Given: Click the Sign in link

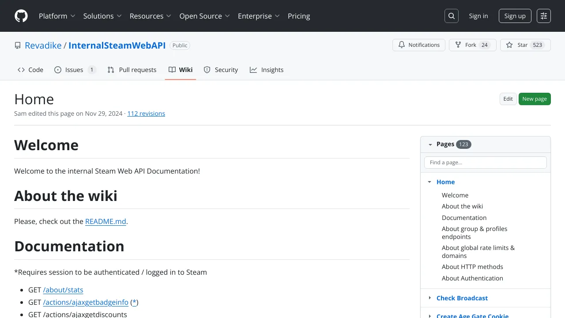Looking at the screenshot, I should pos(478,16).
